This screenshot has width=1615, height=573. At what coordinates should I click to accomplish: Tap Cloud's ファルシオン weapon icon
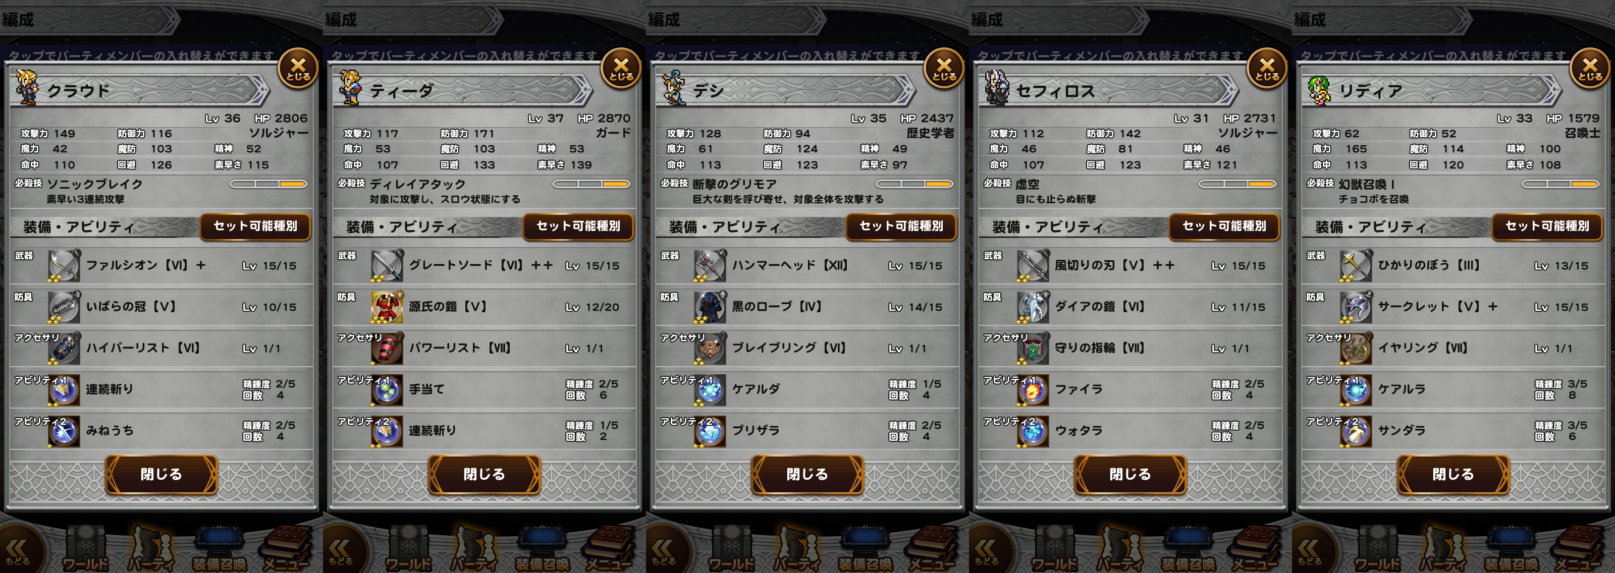tap(64, 265)
